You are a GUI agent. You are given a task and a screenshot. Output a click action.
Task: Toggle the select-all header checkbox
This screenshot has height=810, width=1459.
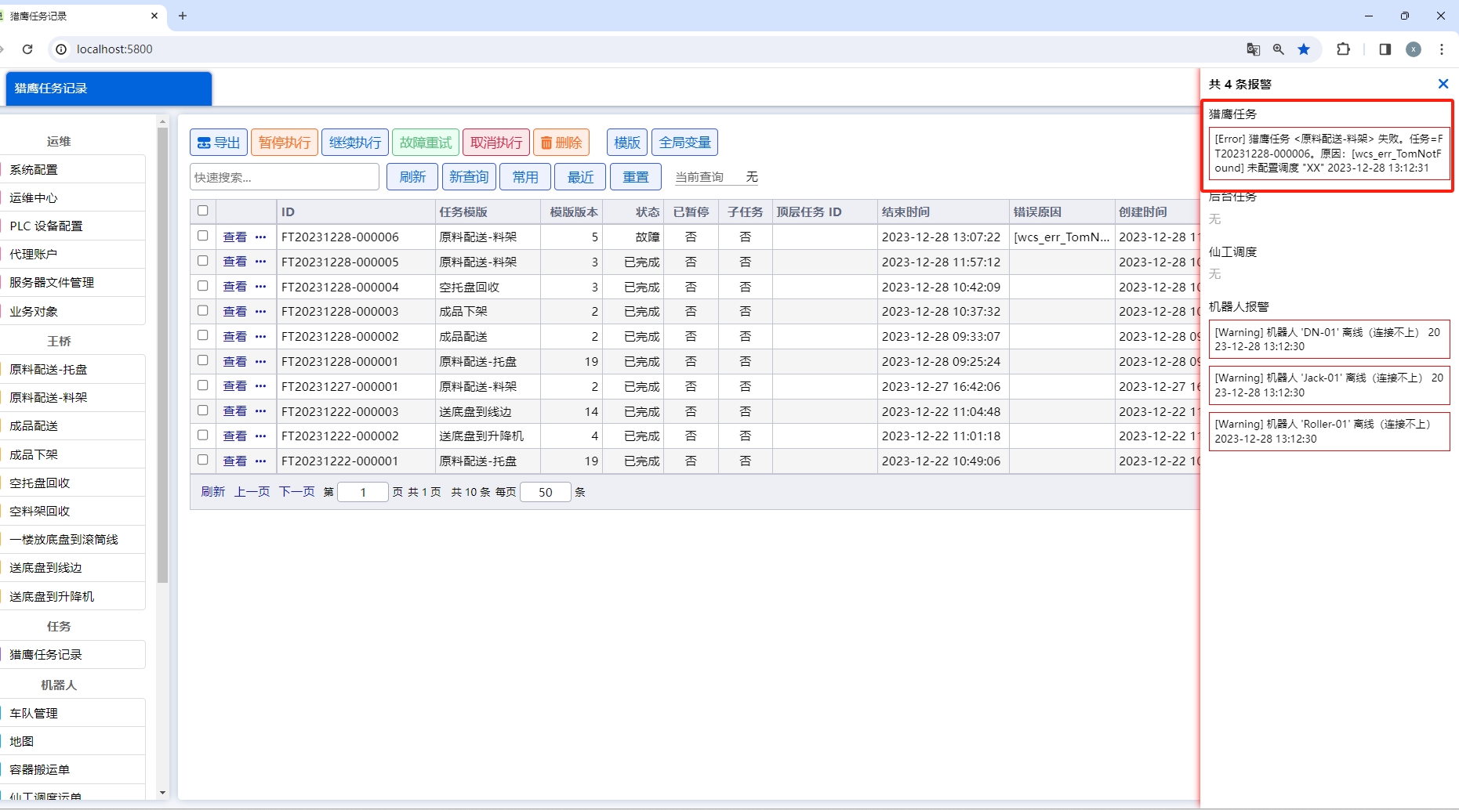[x=203, y=211]
